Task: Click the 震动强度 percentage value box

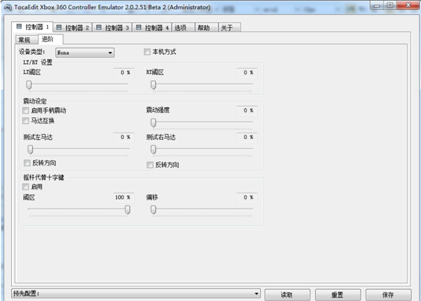Action: [247, 111]
